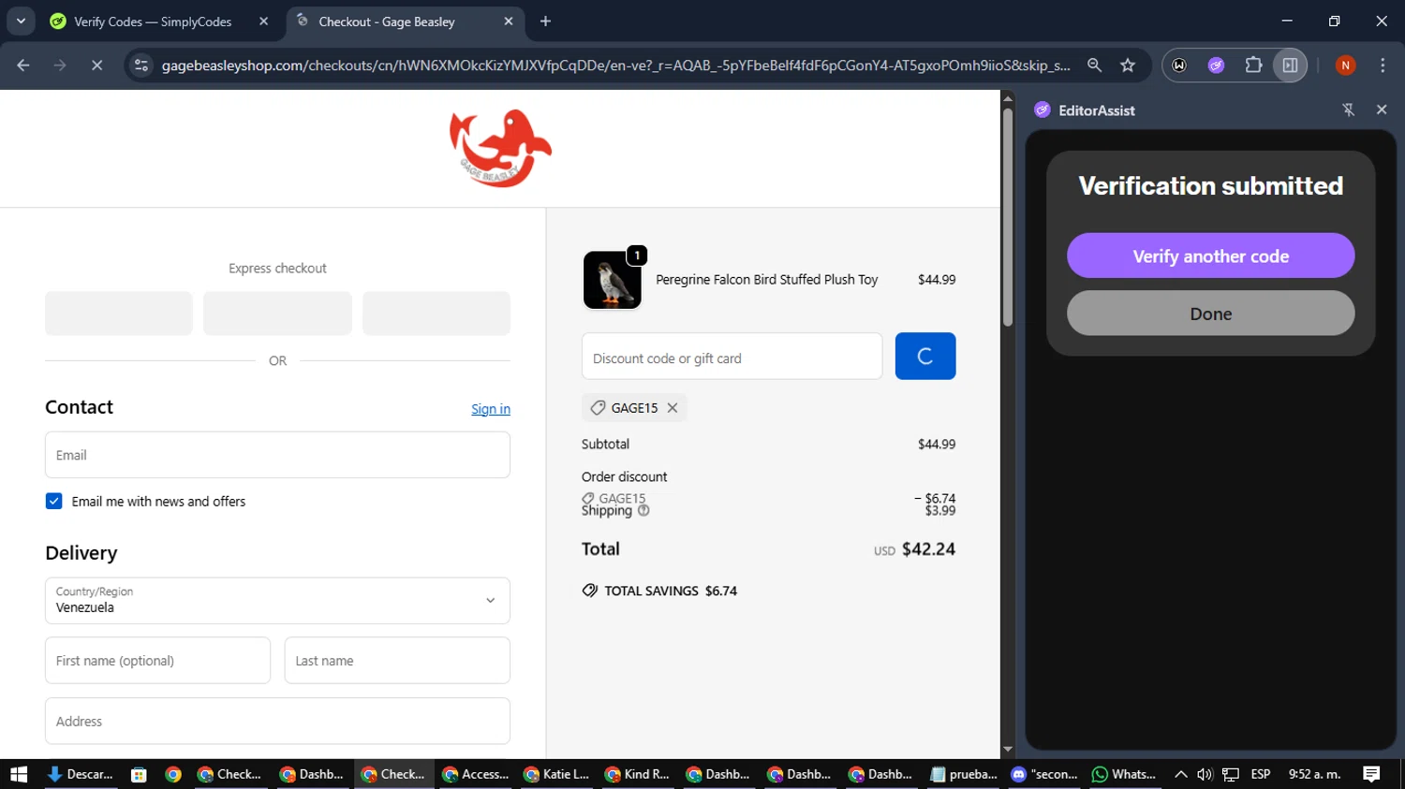The width and height of the screenshot is (1405, 789).
Task: Focus the Address field
Action: 277,722
